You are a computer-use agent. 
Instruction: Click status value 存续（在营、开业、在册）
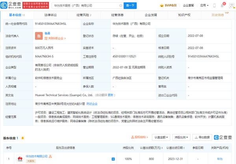[x=128, y=36]
